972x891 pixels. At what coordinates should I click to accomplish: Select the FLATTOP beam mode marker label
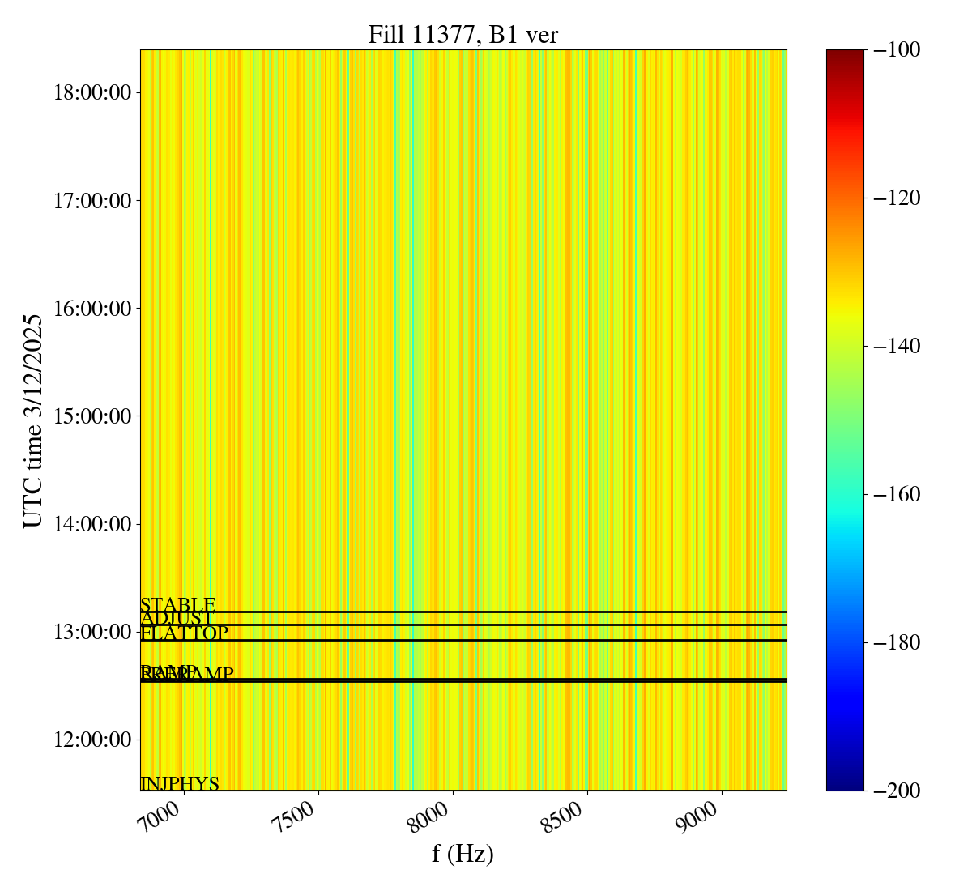coord(184,633)
